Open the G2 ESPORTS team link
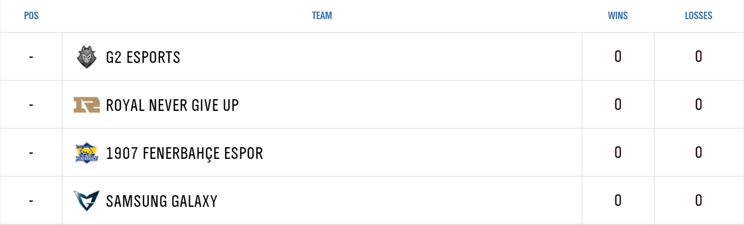This screenshot has width=744, height=225. coord(143,57)
